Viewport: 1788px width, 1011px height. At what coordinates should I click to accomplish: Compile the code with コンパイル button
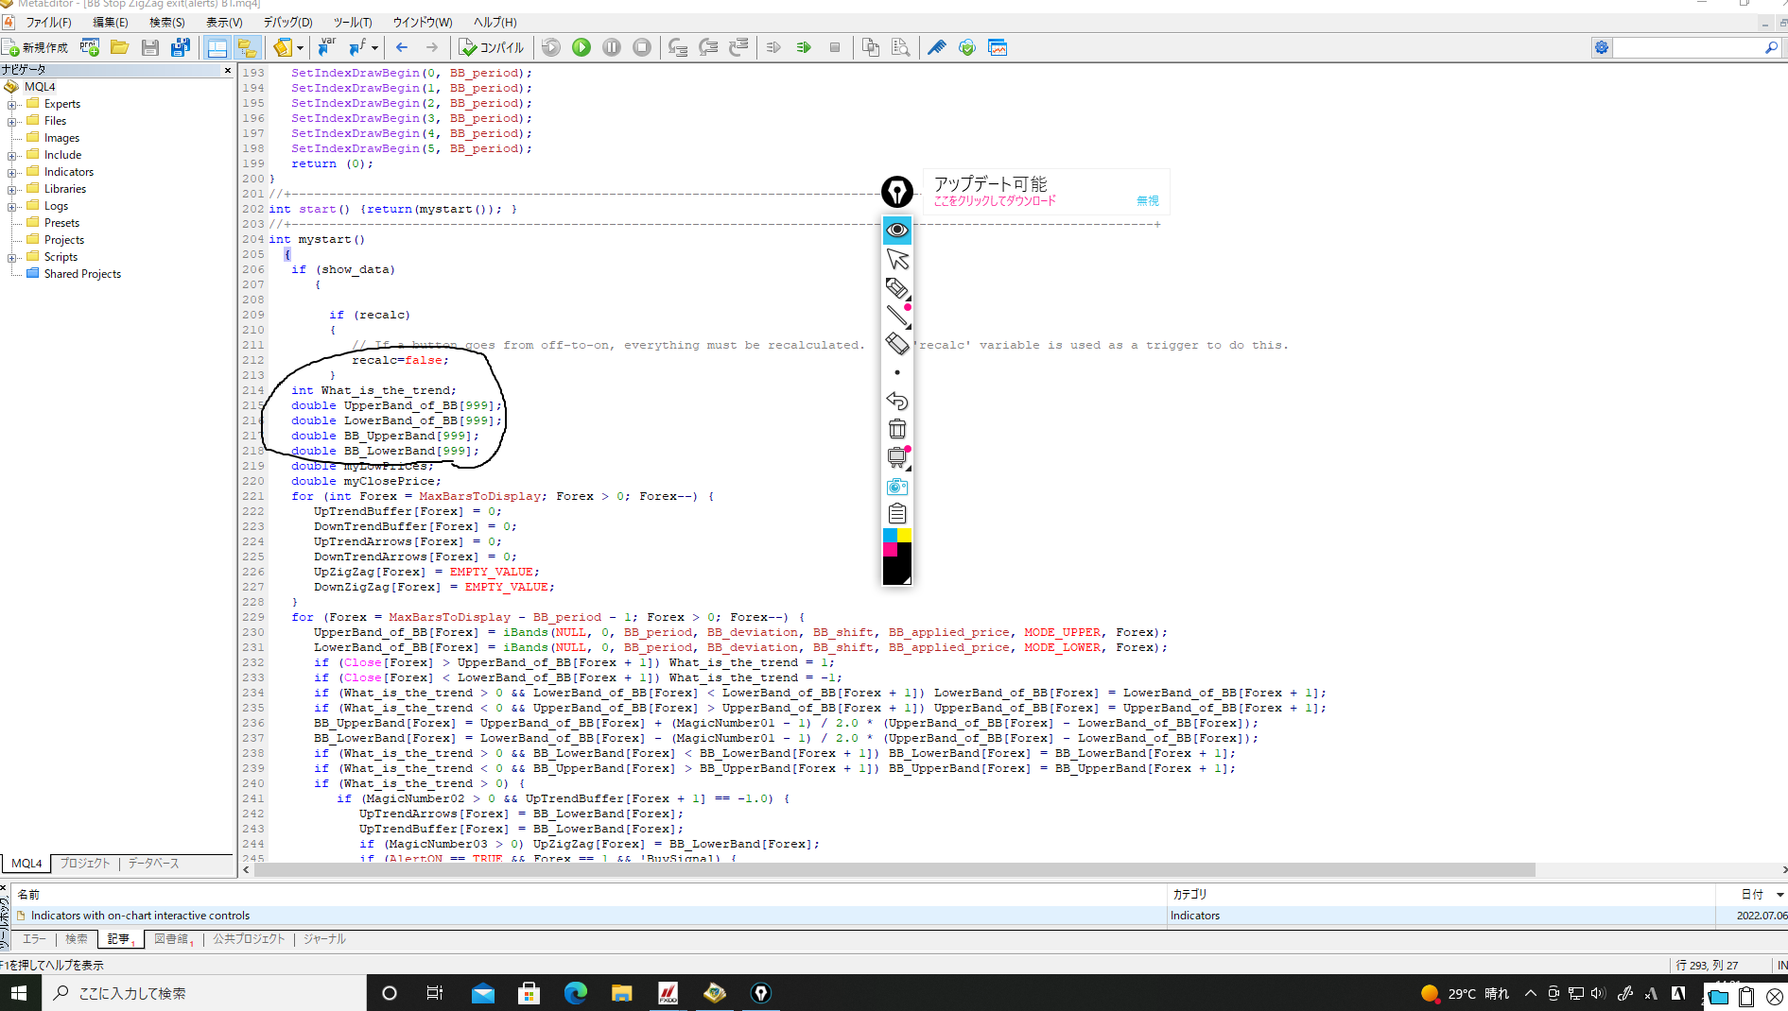(x=492, y=47)
